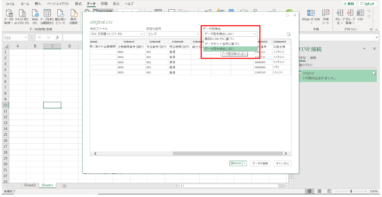Open the クエリと接続 pane options arrow
This screenshot has width=382, height=197.
[x=364, y=49]
